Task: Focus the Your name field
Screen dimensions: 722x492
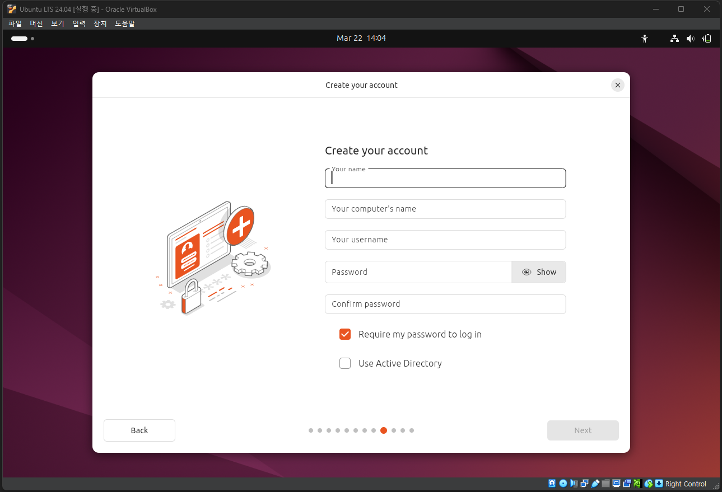Action: [x=445, y=178]
